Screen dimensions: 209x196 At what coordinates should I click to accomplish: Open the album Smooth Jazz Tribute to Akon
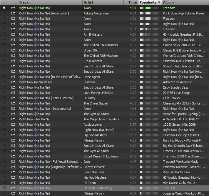(x=183, y=66)
